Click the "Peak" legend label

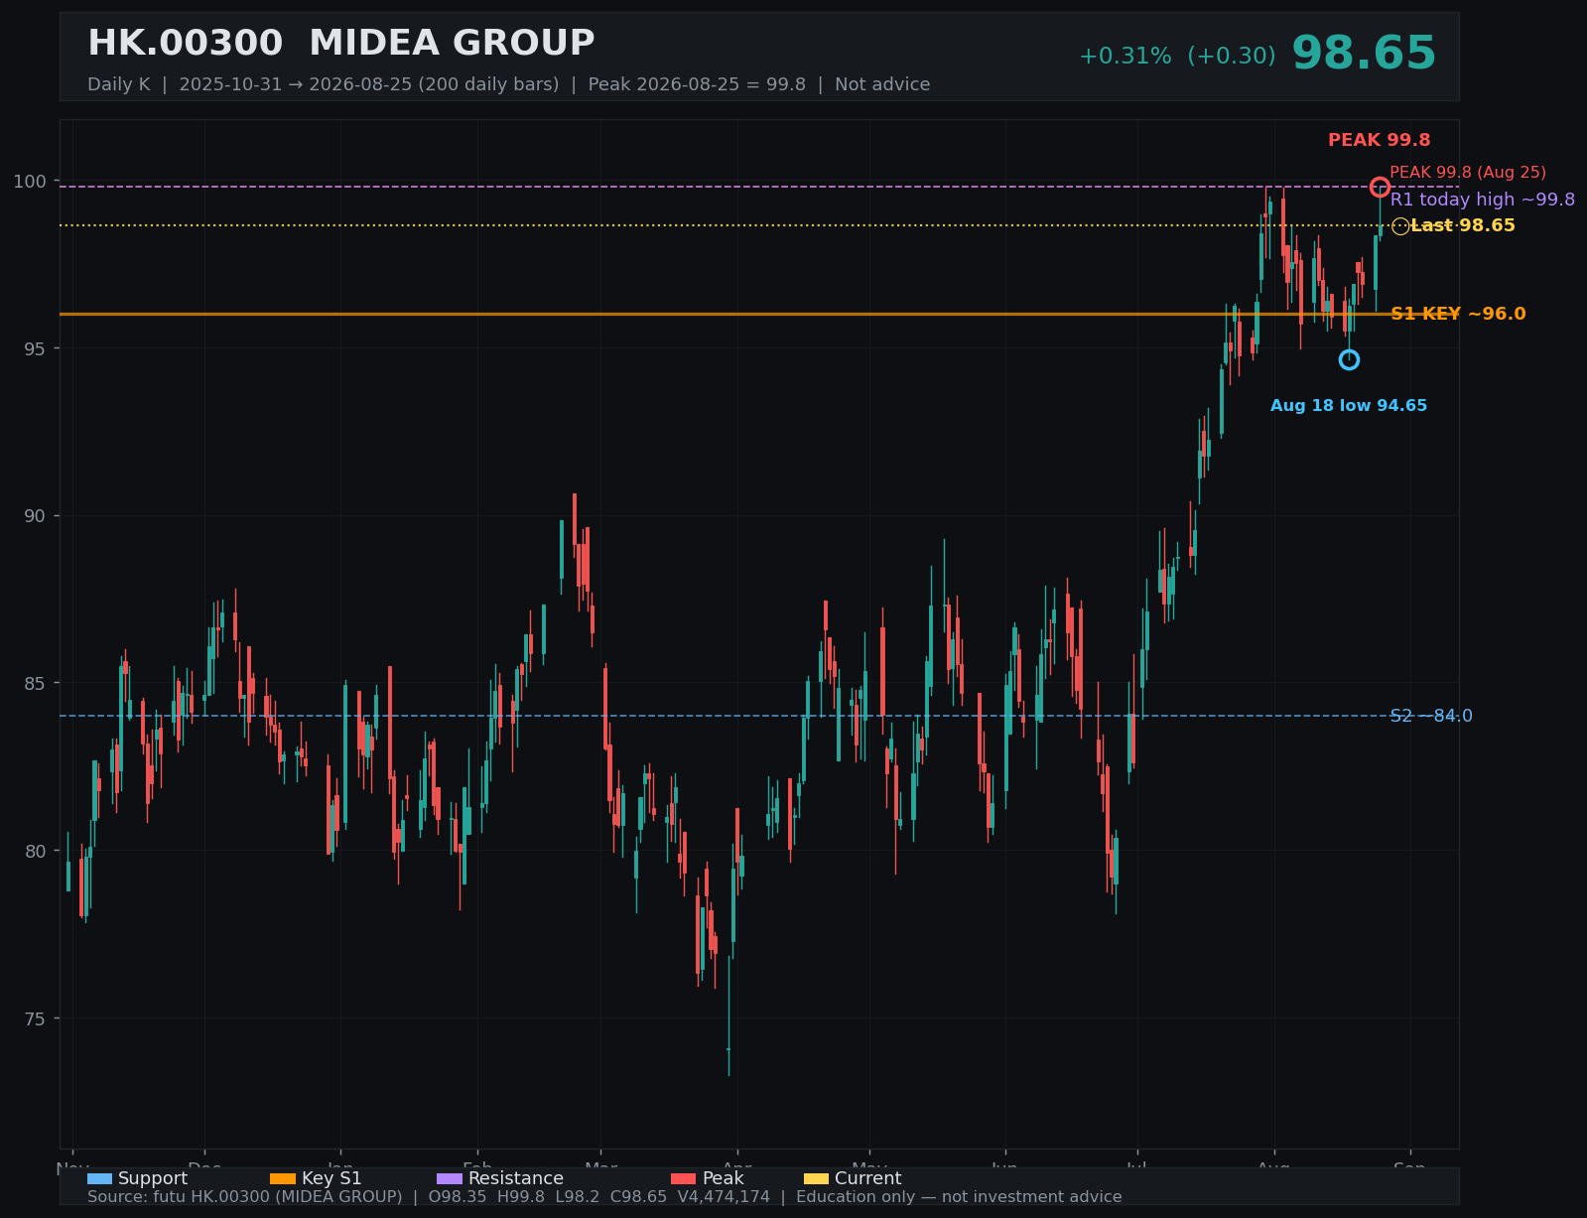tap(723, 1178)
